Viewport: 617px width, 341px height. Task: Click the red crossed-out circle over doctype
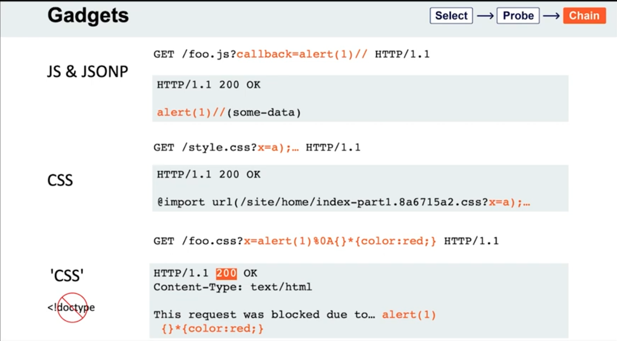tap(72, 307)
